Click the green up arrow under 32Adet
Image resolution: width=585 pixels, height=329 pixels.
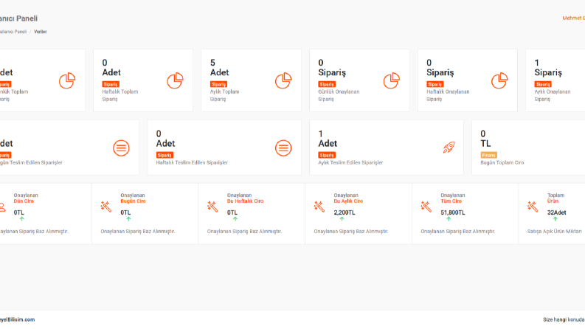pyautogui.click(x=555, y=219)
